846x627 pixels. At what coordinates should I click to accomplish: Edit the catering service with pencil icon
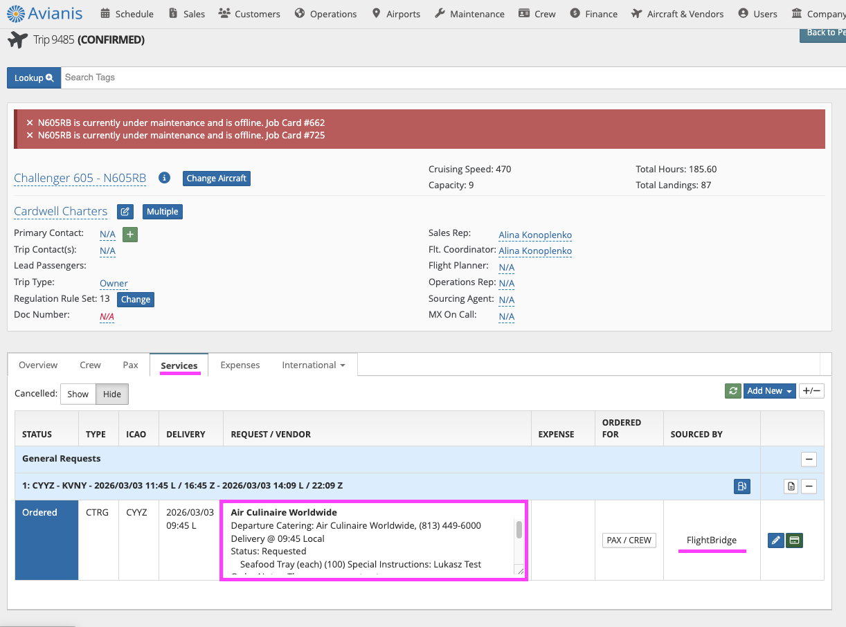pos(776,540)
